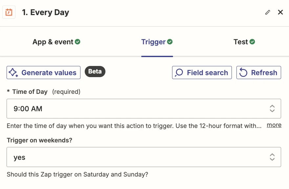Expand the Time of Day dropdown arrows
The width and height of the screenshot is (289, 189).
point(272,109)
